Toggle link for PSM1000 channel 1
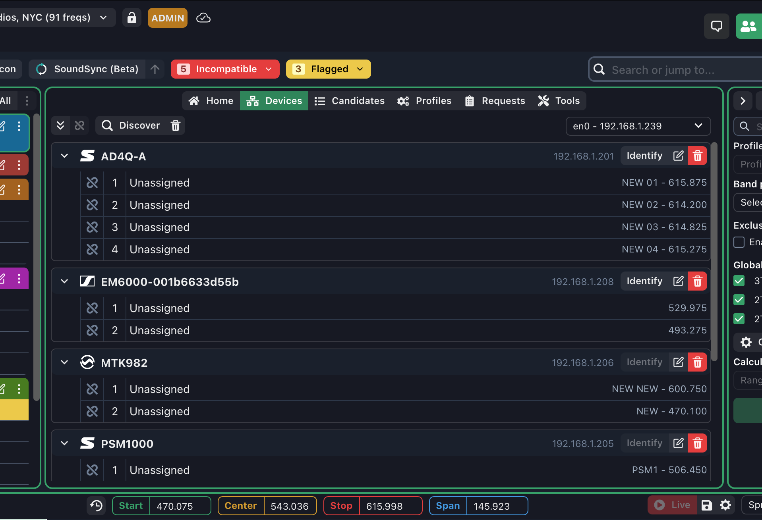 [92, 470]
